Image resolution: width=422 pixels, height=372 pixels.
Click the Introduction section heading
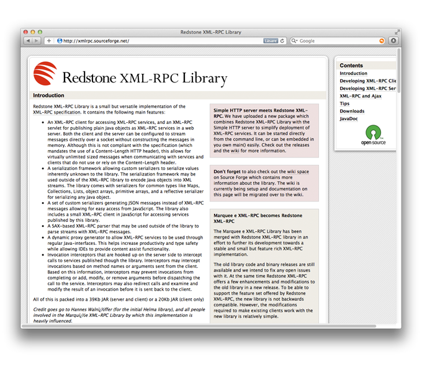coord(48,95)
